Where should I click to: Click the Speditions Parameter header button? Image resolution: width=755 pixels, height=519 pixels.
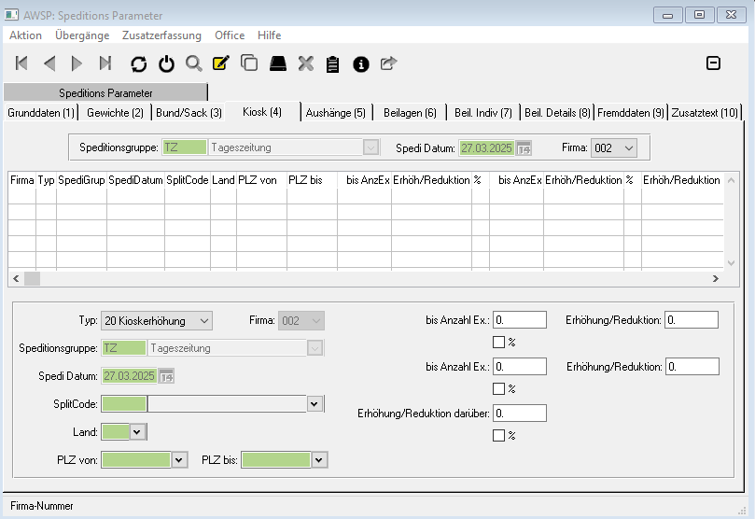point(105,93)
